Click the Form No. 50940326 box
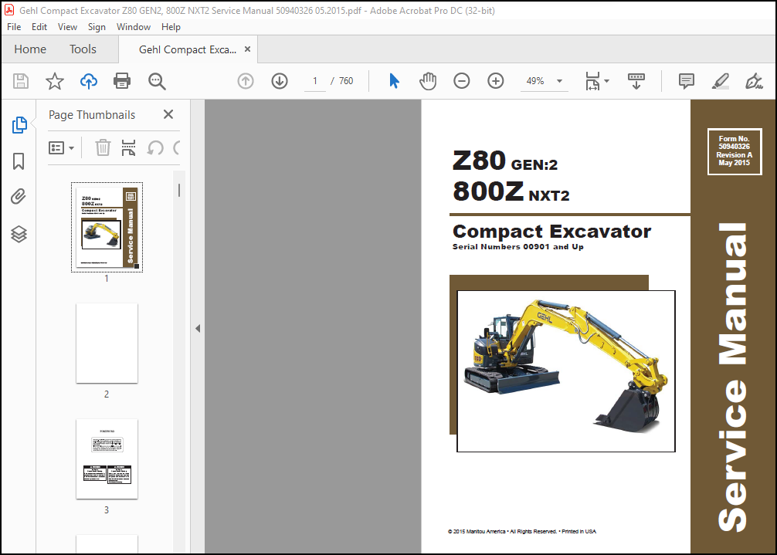777x555 pixels. coord(735,151)
